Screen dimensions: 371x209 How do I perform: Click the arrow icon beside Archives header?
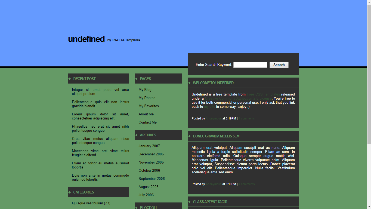pos(136,135)
